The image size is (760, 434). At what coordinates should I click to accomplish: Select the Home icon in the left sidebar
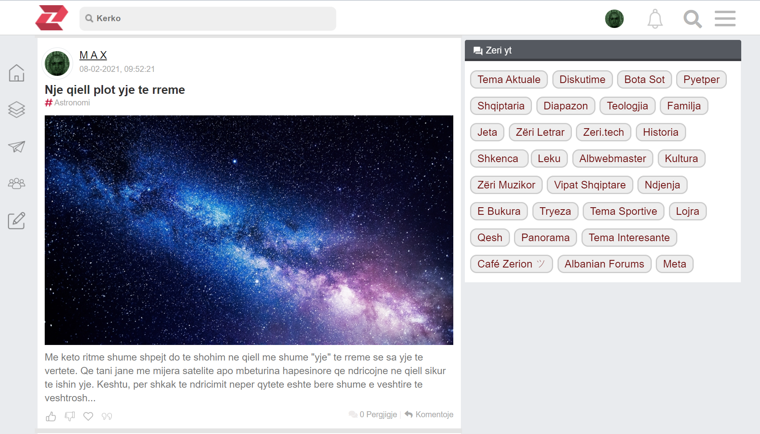(16, 73)
